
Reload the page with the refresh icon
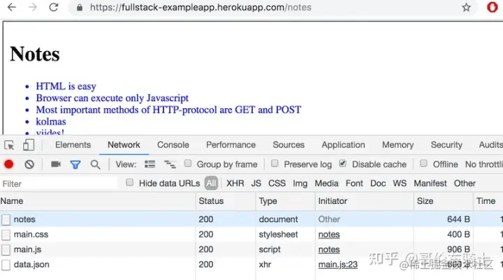pos(54,7)
